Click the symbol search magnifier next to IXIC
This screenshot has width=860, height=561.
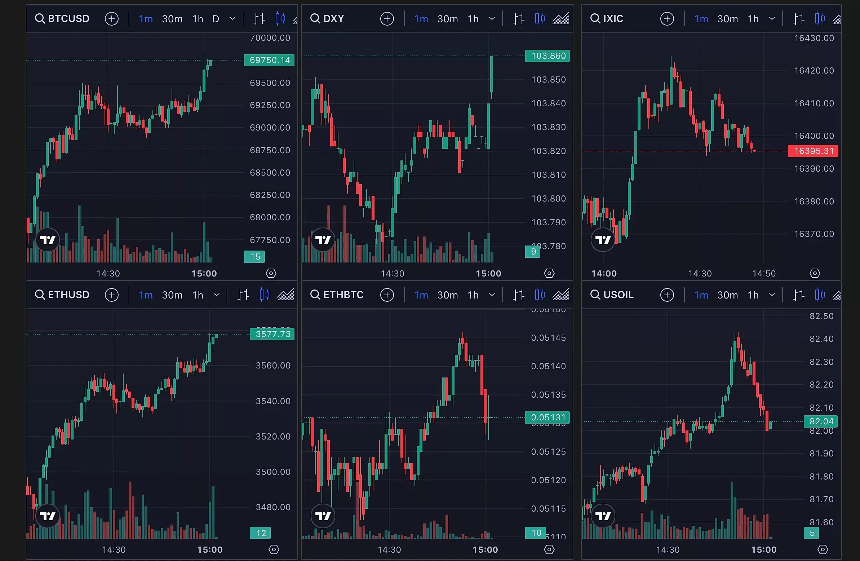(594, 18)
